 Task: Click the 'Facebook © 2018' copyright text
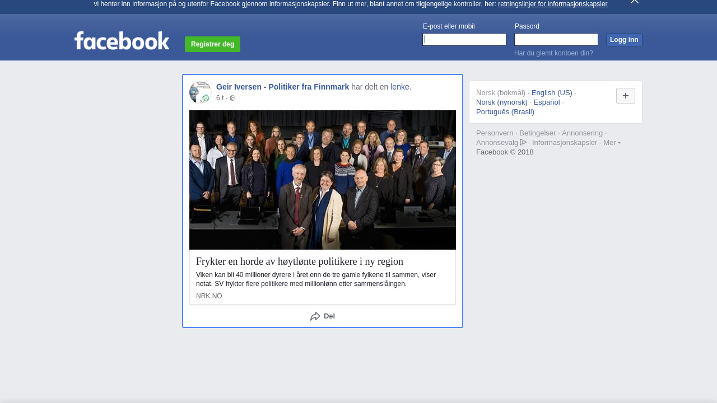coord(505,152)
